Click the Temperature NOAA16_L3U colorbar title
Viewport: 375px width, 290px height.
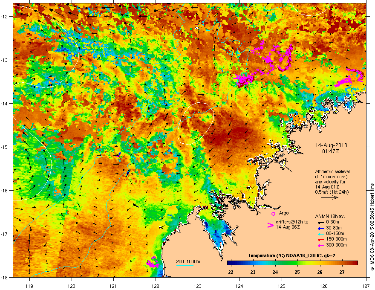291,255
